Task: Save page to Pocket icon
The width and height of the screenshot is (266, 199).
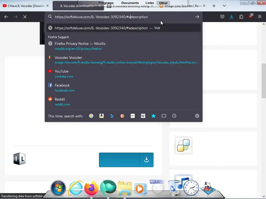Action: (x=222, y=17)
